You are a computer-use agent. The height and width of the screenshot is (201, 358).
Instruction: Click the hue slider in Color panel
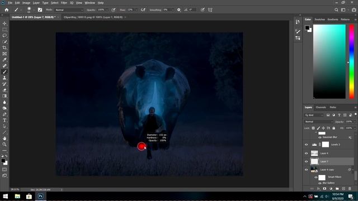352,62
